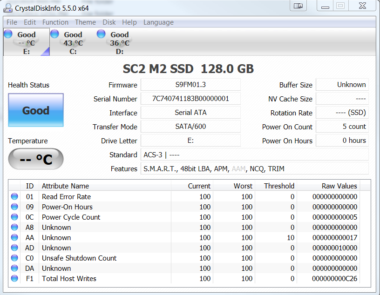
Task: Click the Attribute Name column header
Action: click(65, 186)
